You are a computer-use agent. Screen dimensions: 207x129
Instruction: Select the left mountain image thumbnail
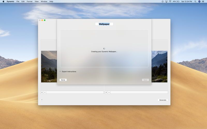point(49,67)
